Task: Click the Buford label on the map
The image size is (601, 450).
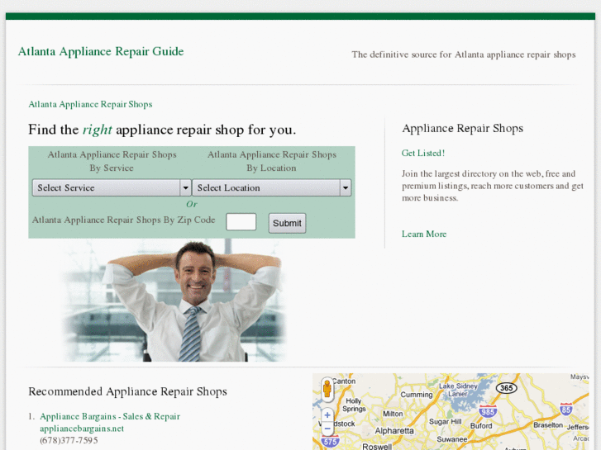Action: [x=481, y=425]
